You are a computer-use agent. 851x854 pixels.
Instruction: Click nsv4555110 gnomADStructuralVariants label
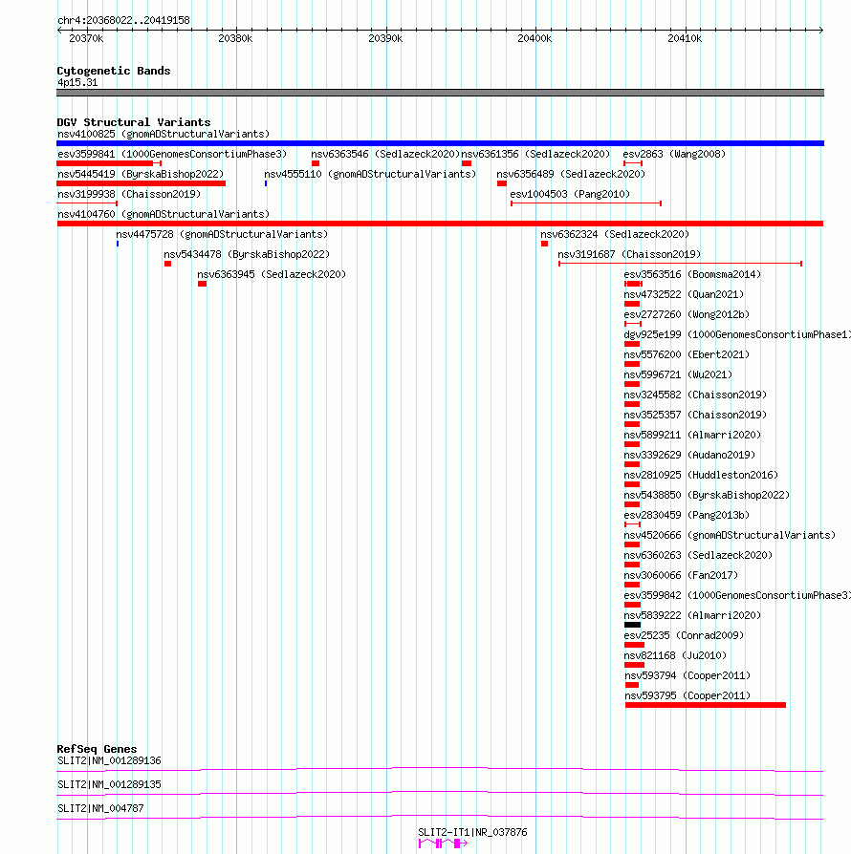[x=370, y=174]
